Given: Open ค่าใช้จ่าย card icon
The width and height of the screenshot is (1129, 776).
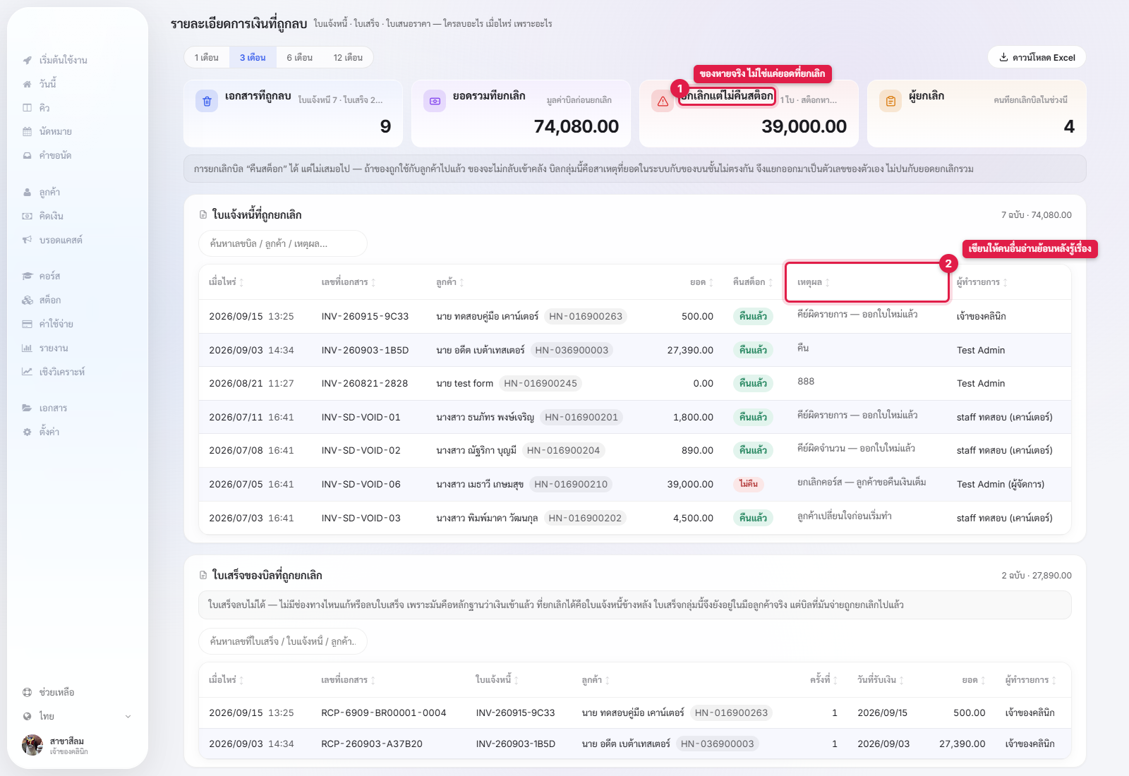Looking at the screenshot, I should (27, 324).
